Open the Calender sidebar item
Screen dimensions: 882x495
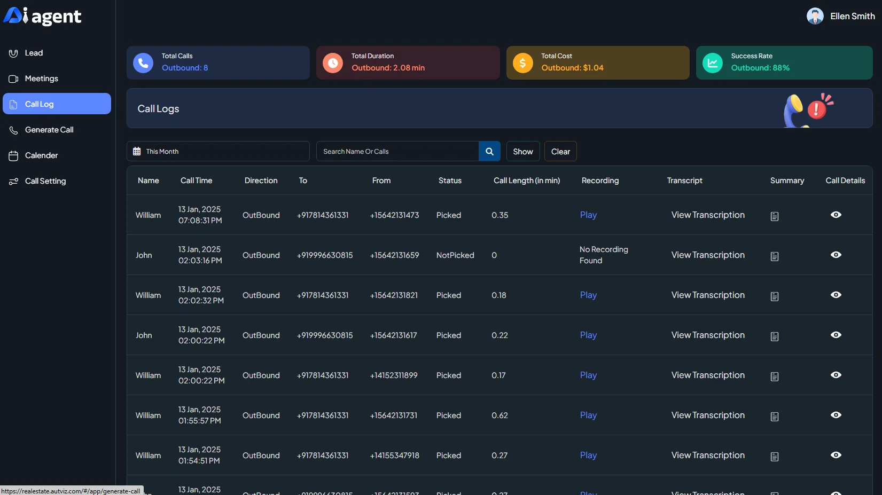point(57,155)
